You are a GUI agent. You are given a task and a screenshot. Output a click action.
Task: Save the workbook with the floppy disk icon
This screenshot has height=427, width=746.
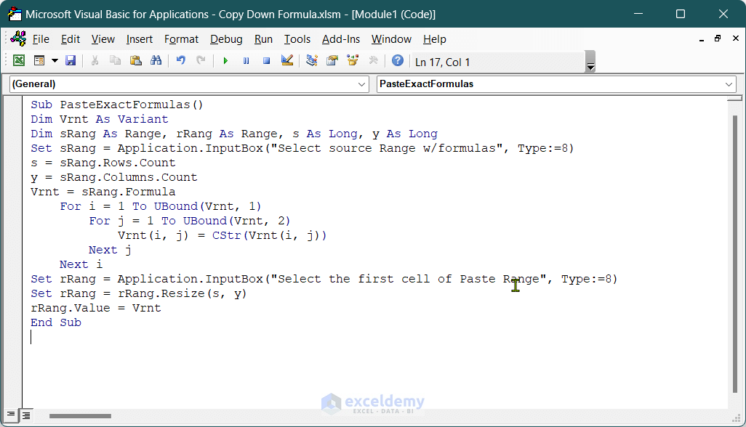71,61
